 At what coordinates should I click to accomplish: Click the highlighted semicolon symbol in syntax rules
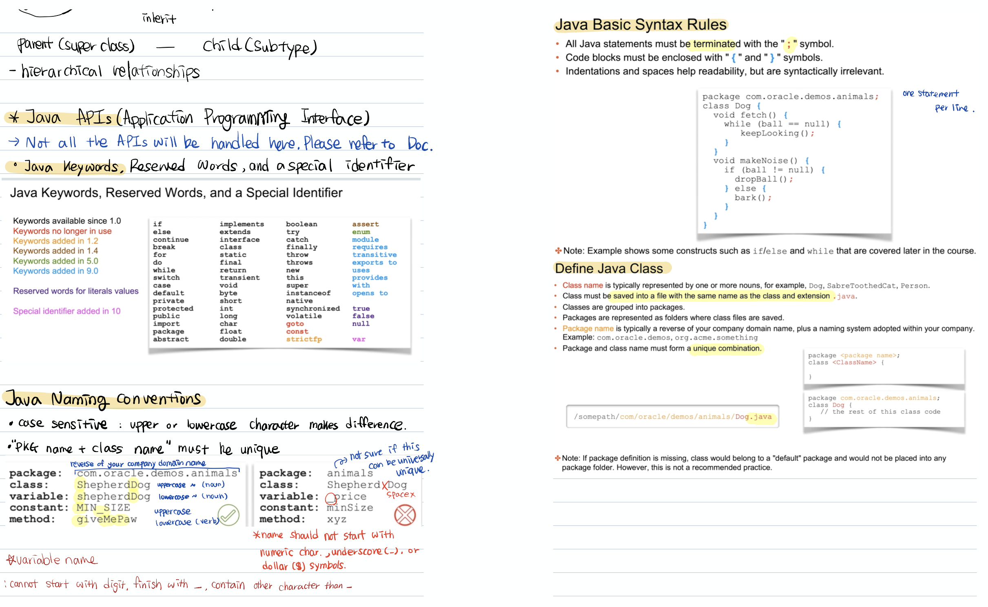point(789,44)
